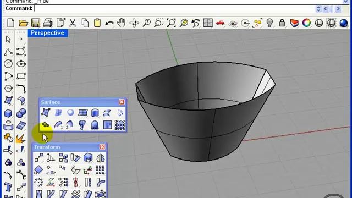352x198 pixels.
Task: Select the Rectangle tool in the sidebar
Action: coord(21,76)
